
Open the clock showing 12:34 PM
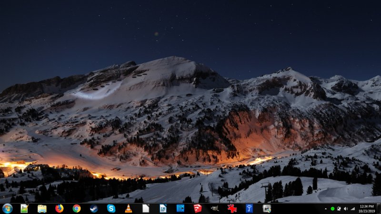367,208
